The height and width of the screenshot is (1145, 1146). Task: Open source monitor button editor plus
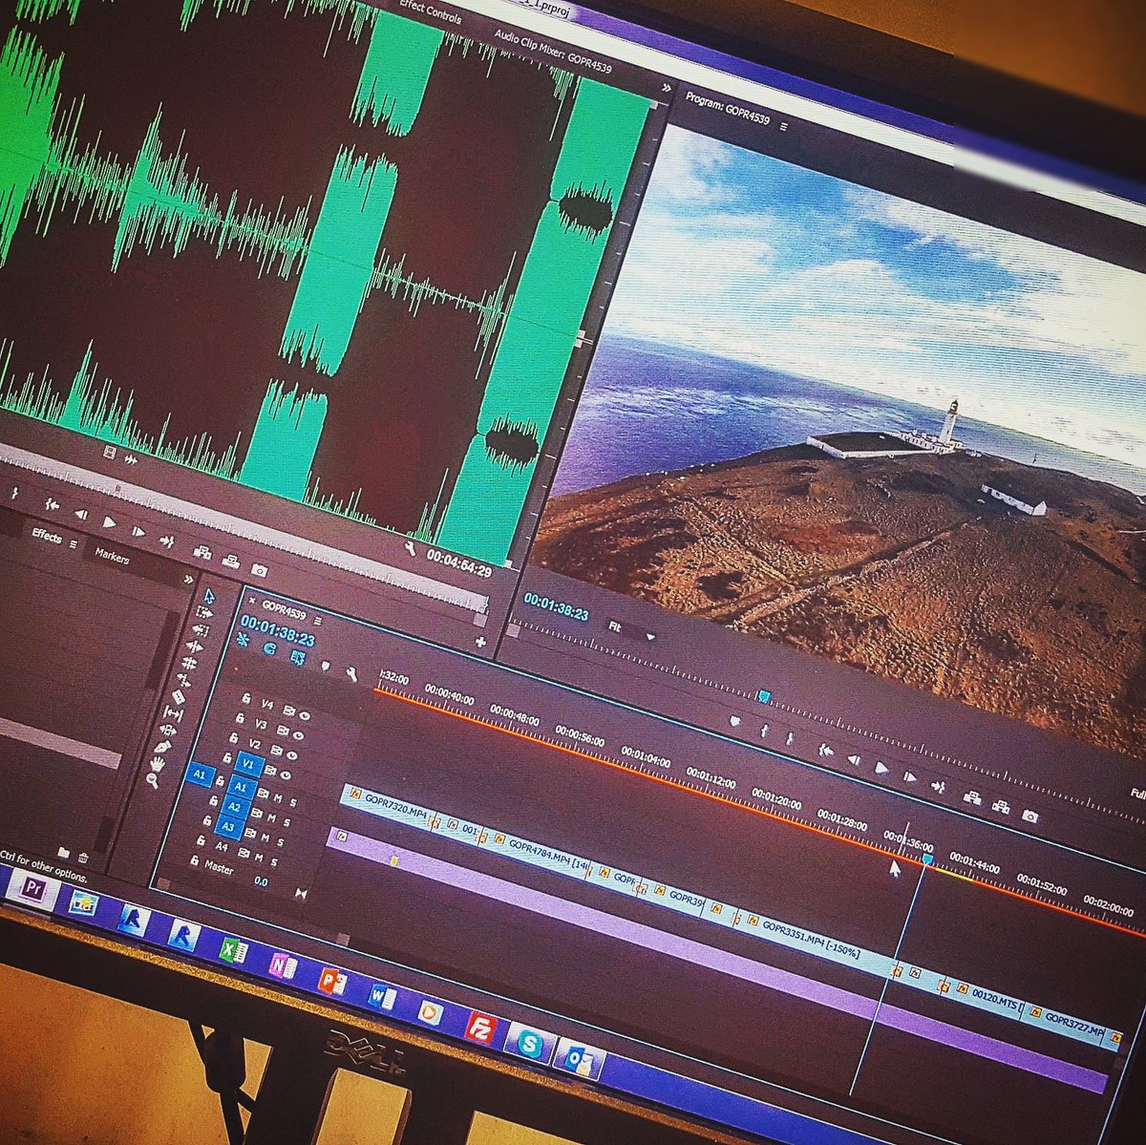pos(480,642)
